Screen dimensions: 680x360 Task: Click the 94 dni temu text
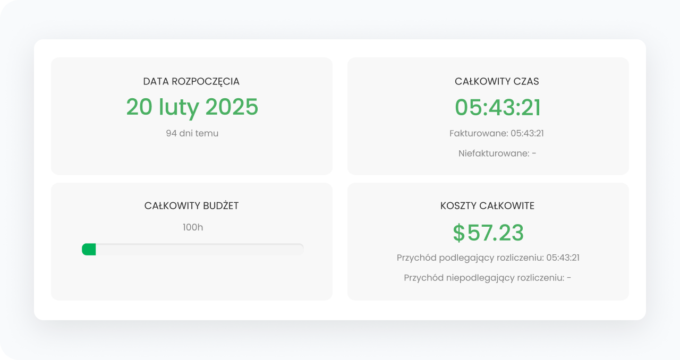coord(192,133)
